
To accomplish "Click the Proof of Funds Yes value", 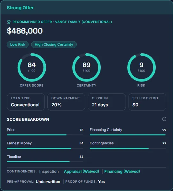I will coord(101,182).
